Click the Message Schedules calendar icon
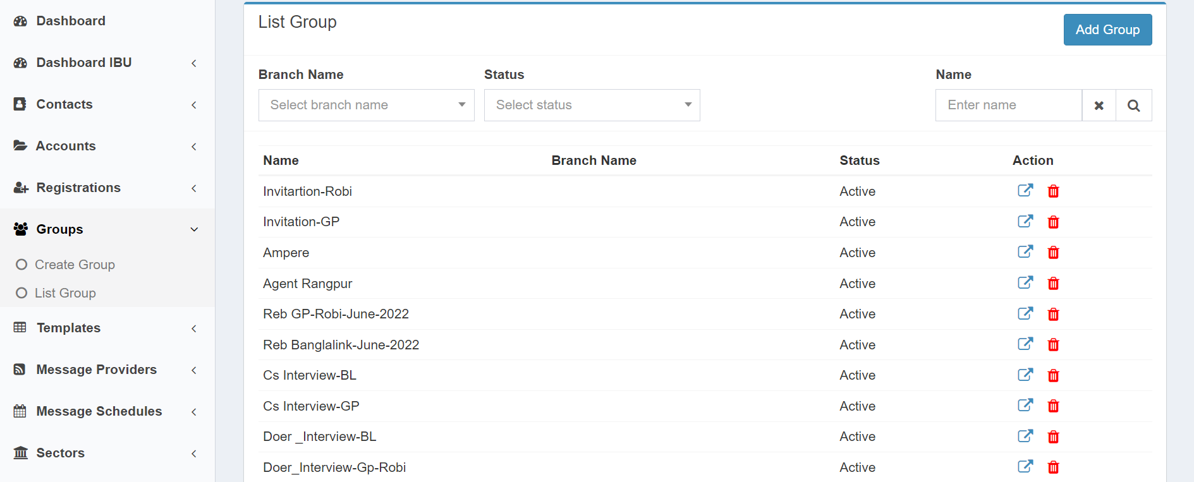This screenshot has height=482, width=1194. pyautogui.click(x=20, y=411)
